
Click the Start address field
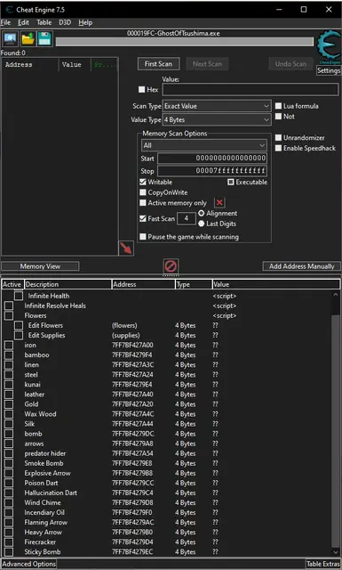click(212, 159)
